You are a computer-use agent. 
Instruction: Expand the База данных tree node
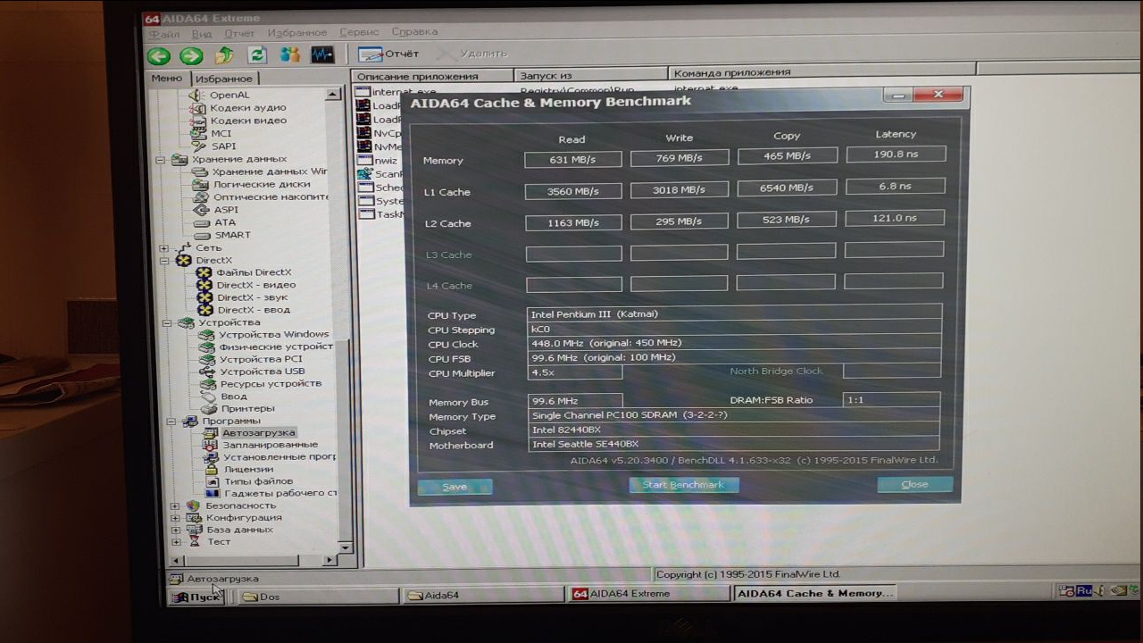(x=175, y=530)
